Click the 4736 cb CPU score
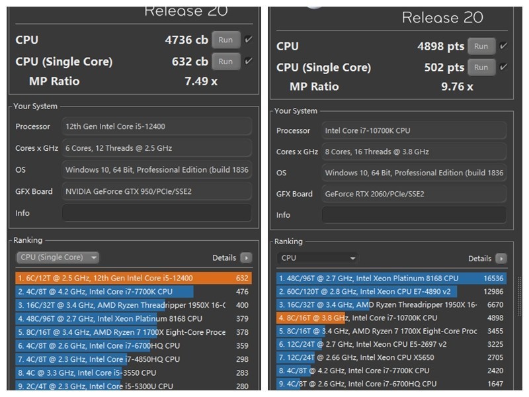The height and width of the screenshot is (397, 529). pyautogui.click(x=186, y=40)
